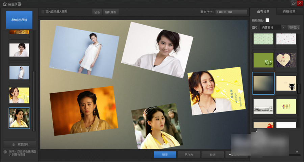
Task: Select the black cat cream background thumbnail
Action: pos(286,83)
